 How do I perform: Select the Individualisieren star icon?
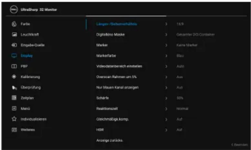[x=14, y=119]
